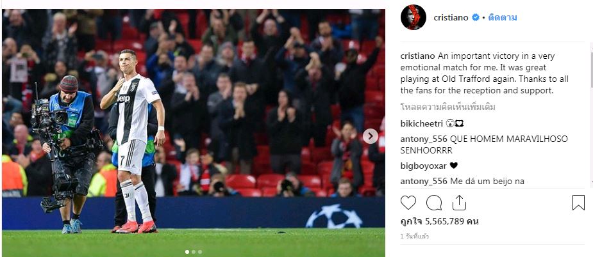Go to next photo with arrow

371,136
